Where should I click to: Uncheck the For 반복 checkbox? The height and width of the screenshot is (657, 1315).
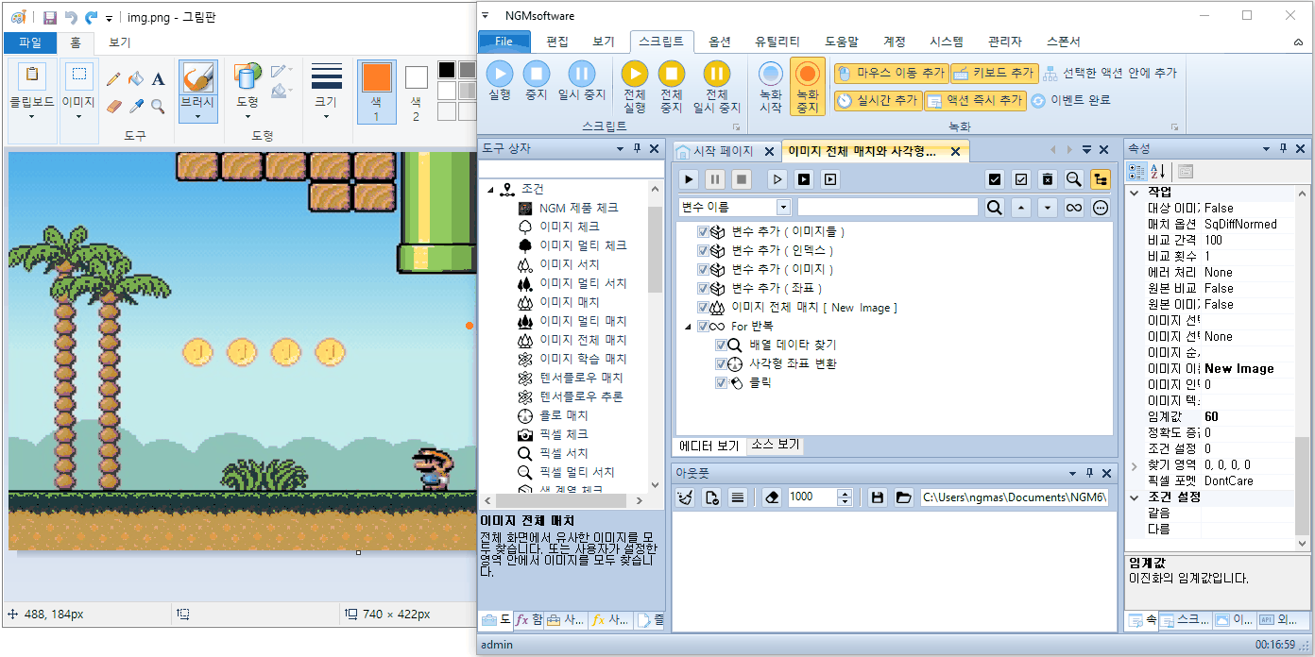(x=703, y=326)
